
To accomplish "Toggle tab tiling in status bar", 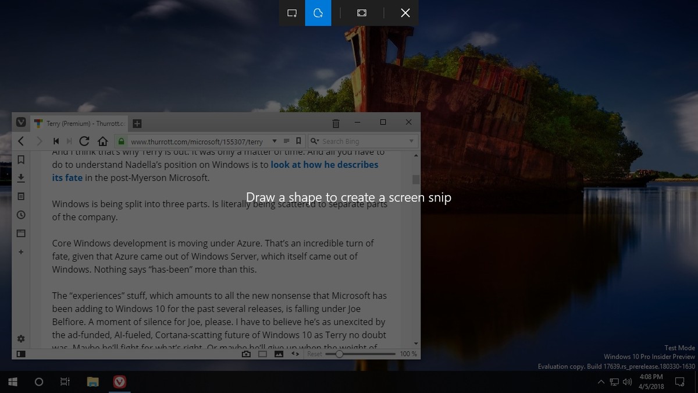I will 262,353.
